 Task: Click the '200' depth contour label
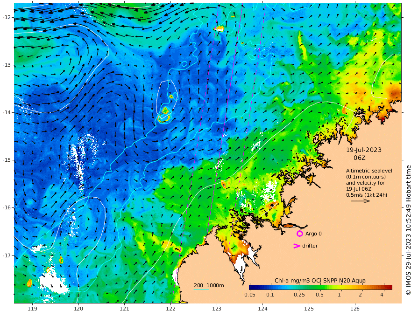(198, 285)
